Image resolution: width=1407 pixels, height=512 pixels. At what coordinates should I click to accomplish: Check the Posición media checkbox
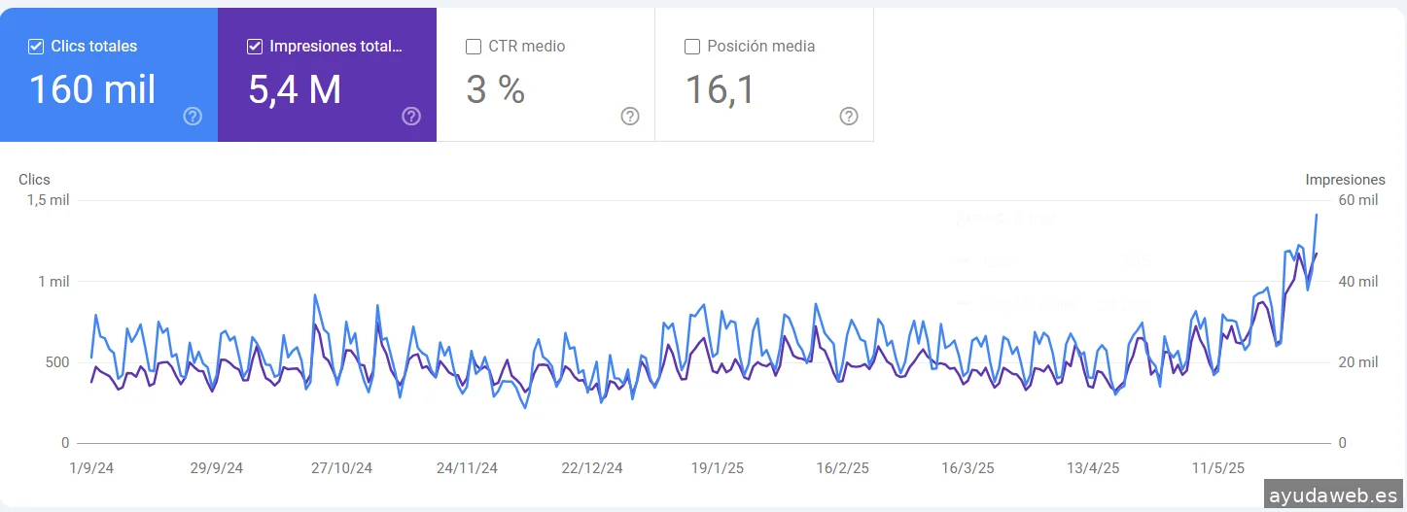(692, 47)
